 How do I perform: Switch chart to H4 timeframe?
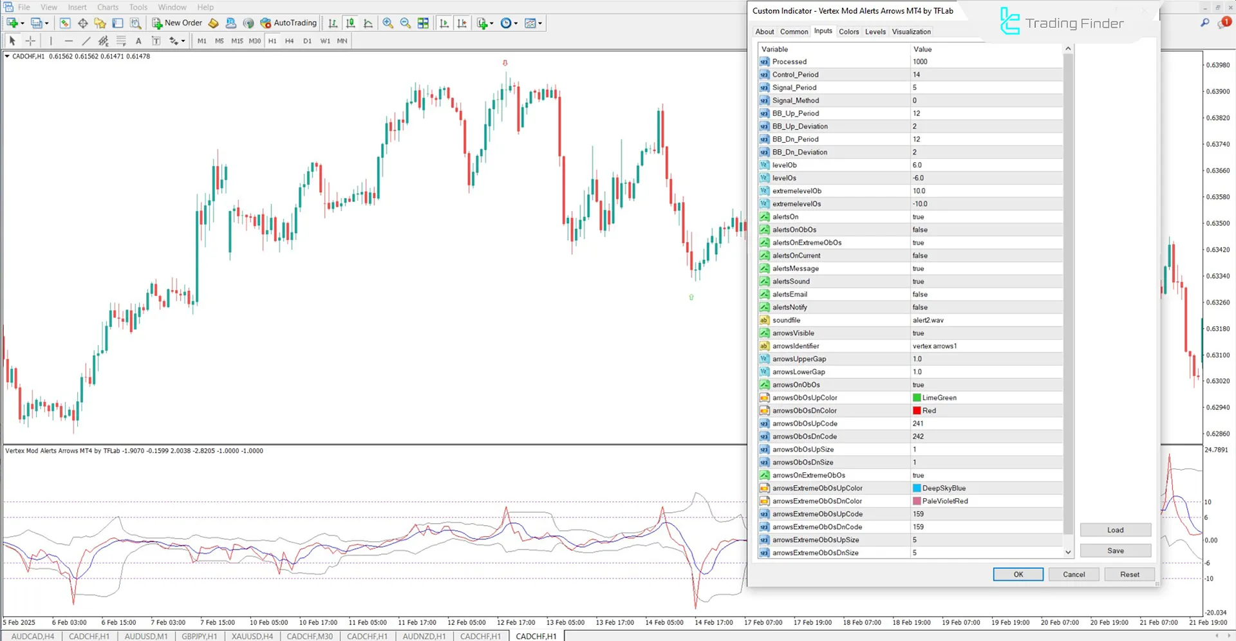[x=289, y=41]
